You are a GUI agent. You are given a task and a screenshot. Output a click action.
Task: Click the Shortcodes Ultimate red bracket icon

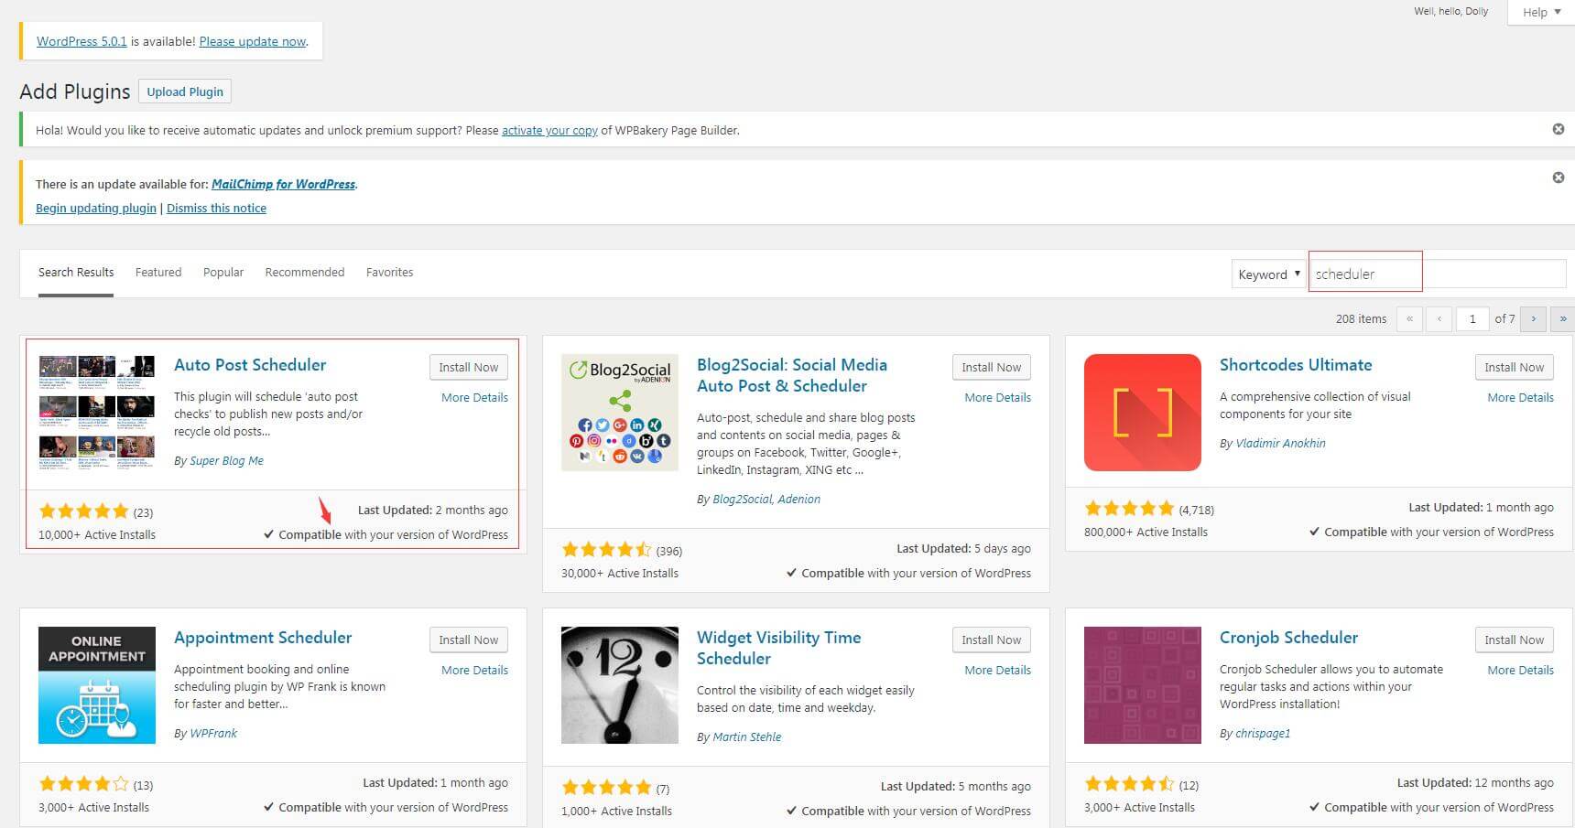pyautogui.click(x=1143, y=413)
